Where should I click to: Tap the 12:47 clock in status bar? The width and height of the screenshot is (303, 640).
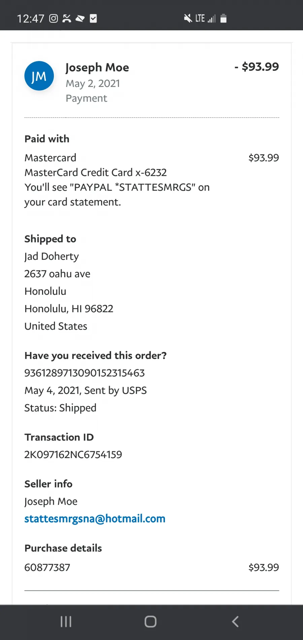click(31, 19)
